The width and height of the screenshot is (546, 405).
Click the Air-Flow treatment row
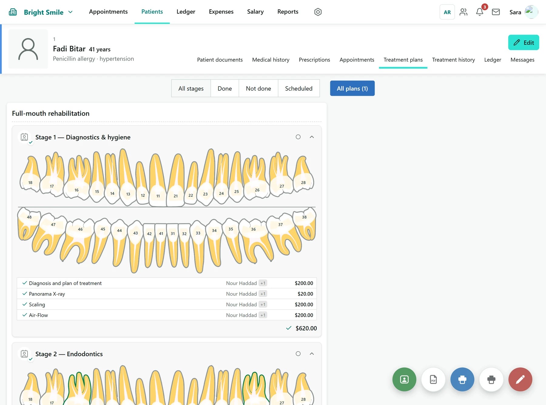tap(167, 315)
